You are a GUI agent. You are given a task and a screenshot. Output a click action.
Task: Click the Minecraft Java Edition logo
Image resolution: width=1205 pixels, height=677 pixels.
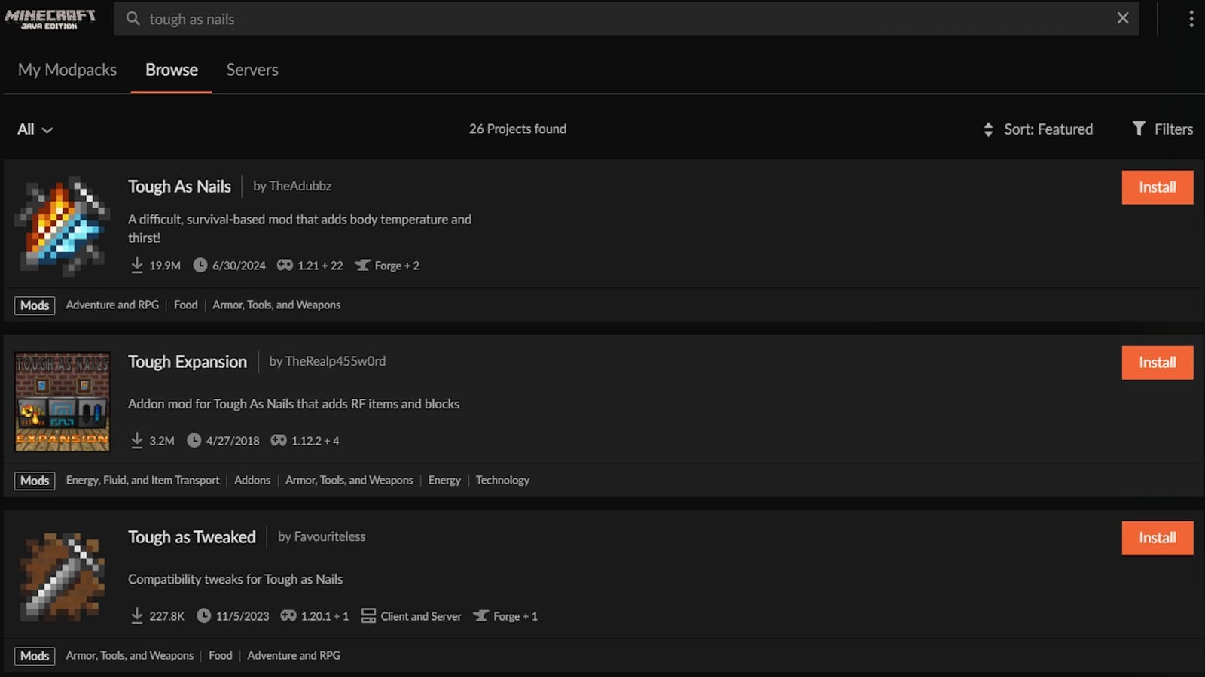(50, 19)
